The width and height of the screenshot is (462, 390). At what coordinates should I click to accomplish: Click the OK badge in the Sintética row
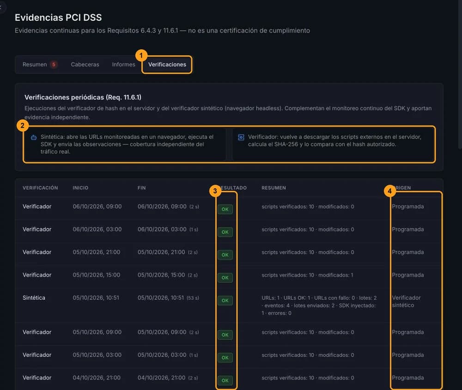(225, 301)
